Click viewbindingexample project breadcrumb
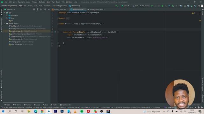 coord(9,6)
